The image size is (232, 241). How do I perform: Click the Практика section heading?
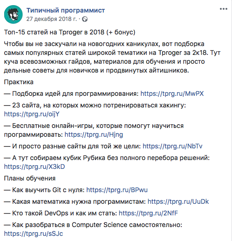coord(19,82)
